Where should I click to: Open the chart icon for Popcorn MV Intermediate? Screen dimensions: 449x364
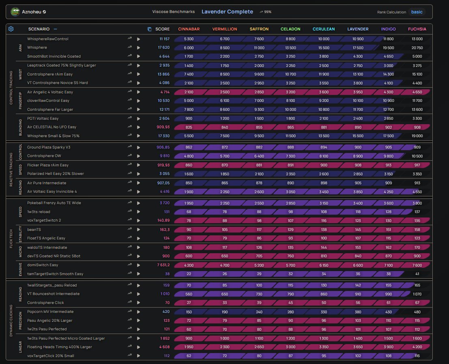(x=130, y=311)
